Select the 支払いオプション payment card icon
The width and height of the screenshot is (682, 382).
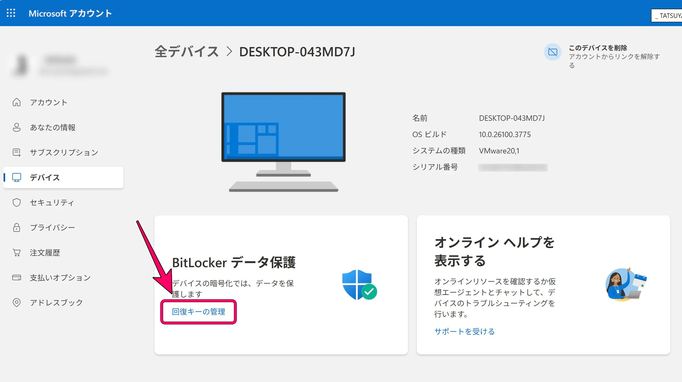click(17, 278)
